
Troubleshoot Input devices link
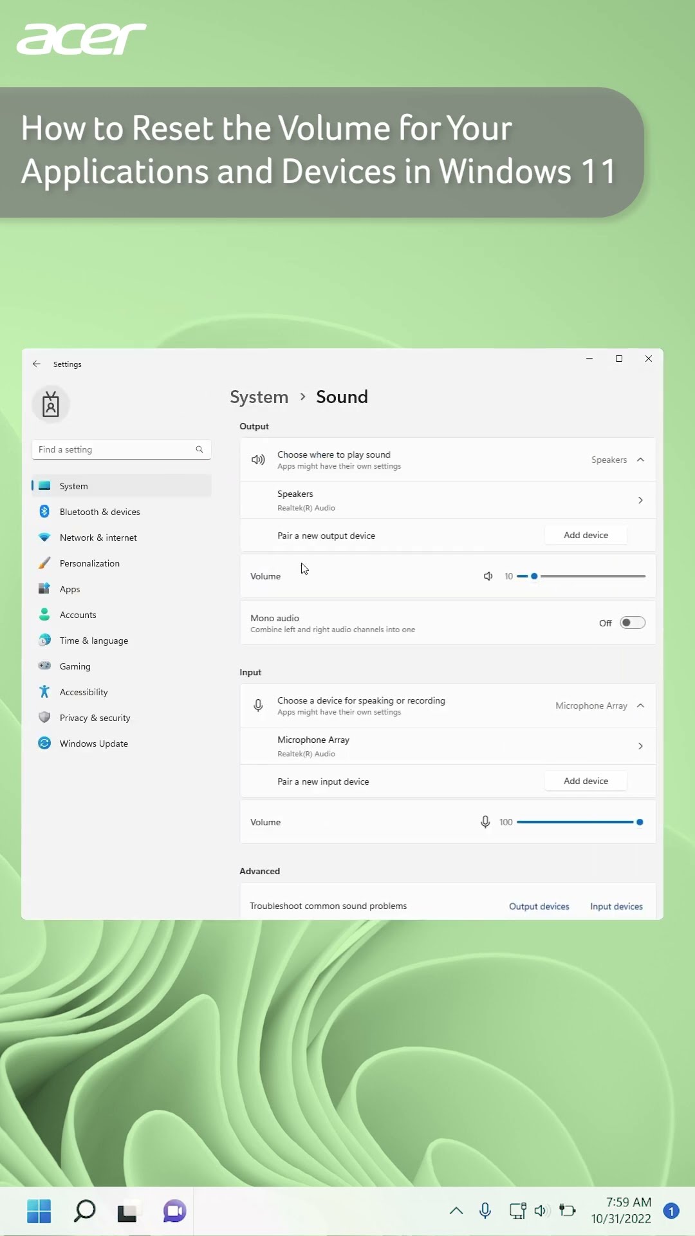[616, 906]
